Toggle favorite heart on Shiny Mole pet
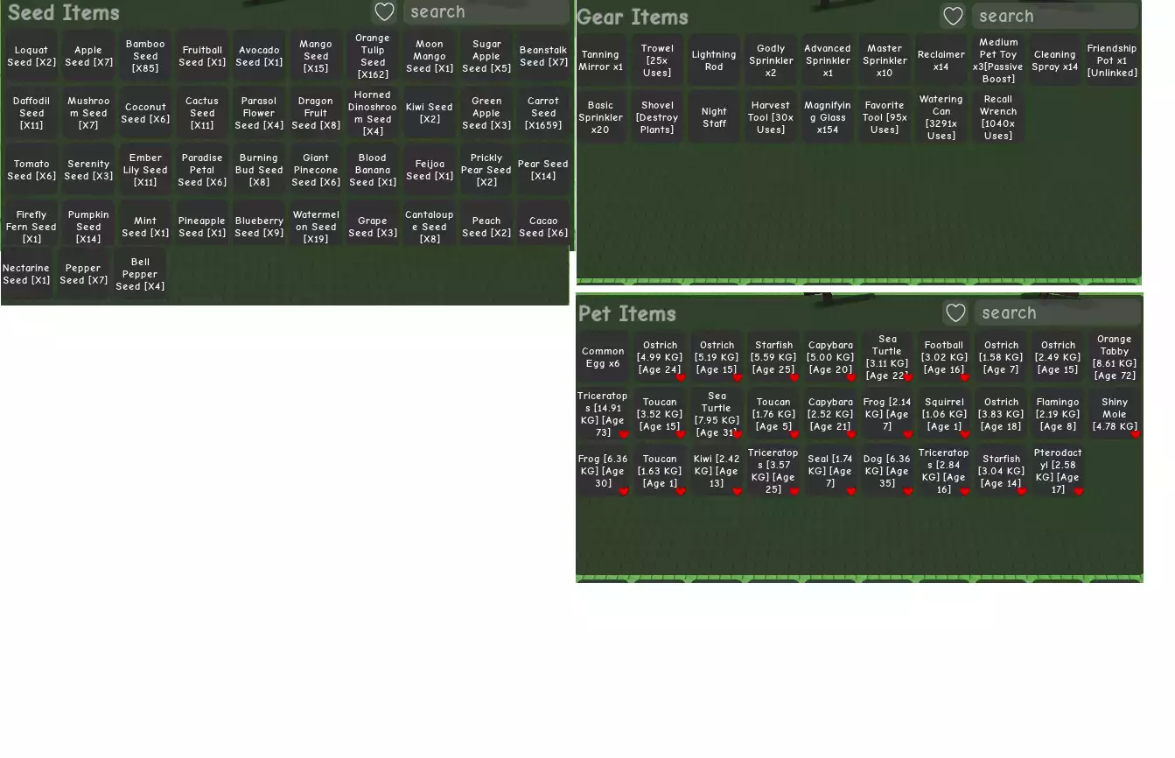 pyautogui.click(x=1136, y=434)
